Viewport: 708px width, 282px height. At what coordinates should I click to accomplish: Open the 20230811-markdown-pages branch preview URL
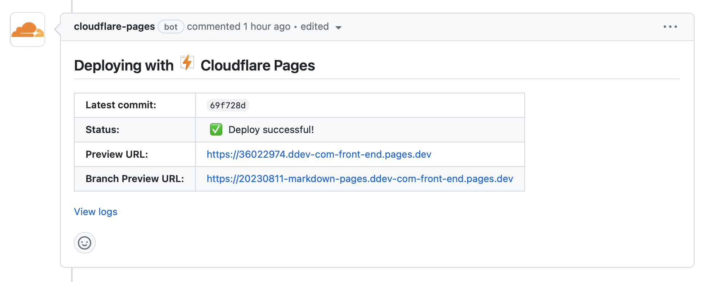pos(359,179)
